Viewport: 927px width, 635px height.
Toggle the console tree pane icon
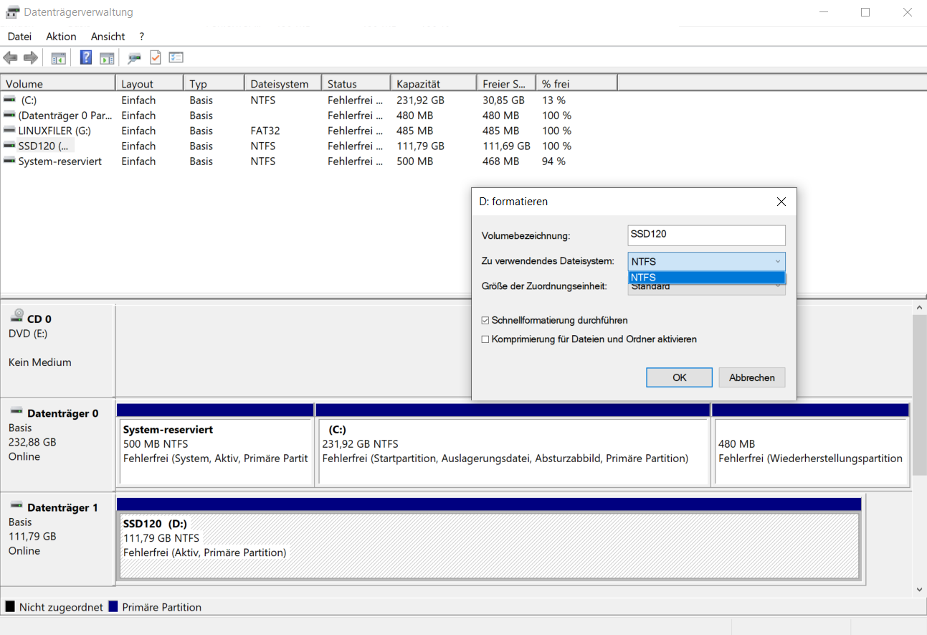[59, 58]
